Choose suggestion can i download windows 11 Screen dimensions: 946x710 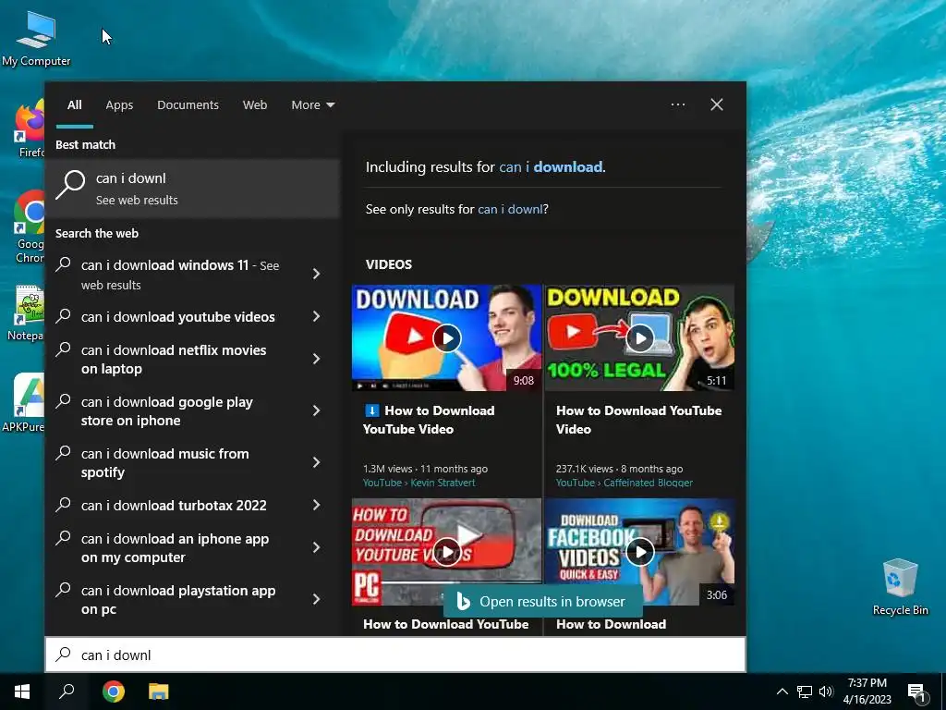180,274
